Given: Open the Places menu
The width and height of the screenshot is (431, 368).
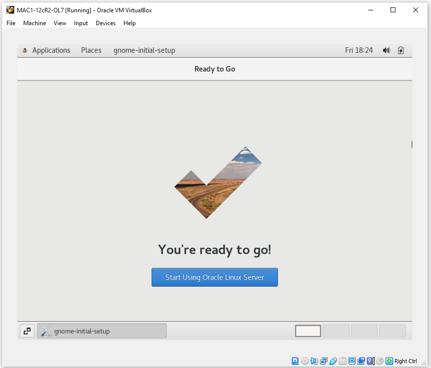Looking at the screenshot, I should pos(91,50).
